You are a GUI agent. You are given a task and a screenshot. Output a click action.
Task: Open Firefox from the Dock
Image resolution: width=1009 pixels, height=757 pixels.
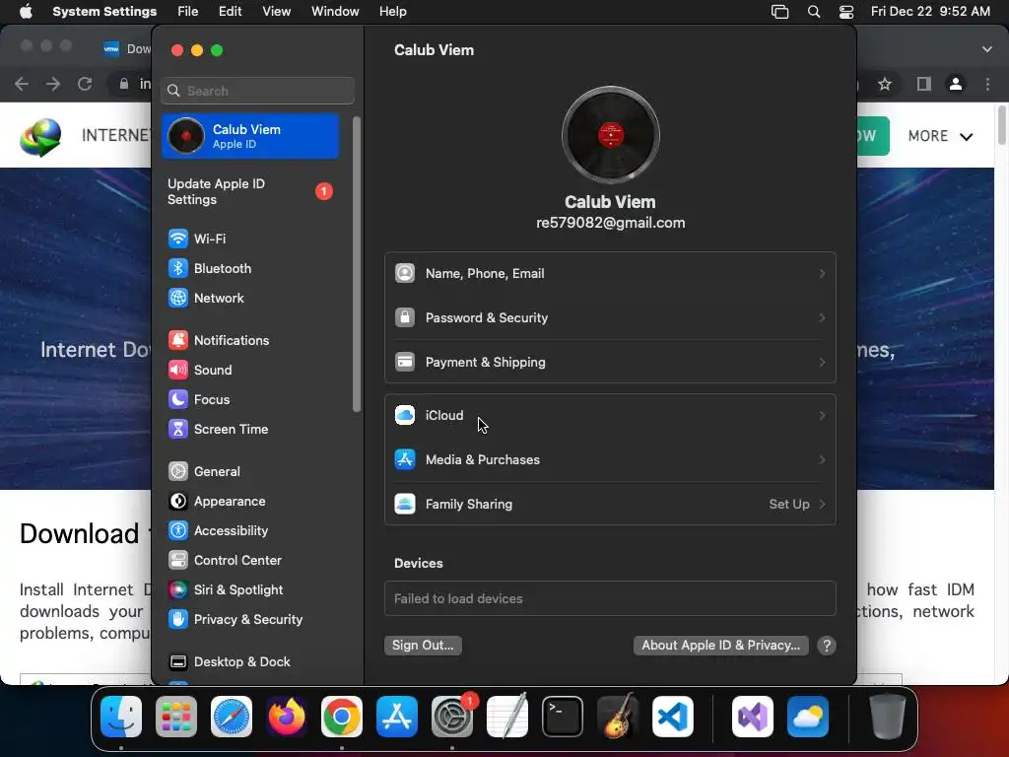287,718
